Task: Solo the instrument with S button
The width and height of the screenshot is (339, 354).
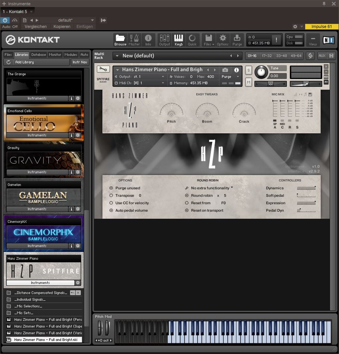Action: point(248,70)
